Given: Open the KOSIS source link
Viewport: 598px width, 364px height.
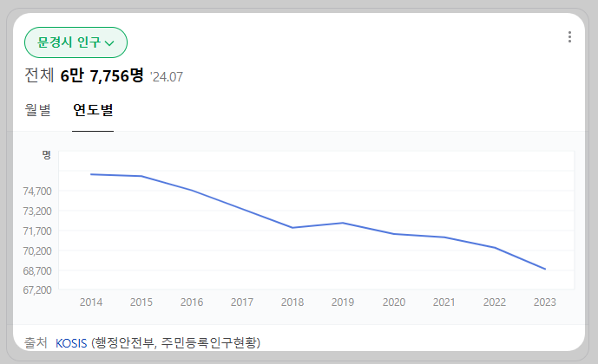Looking at the screenshot, I should (71, 343).
